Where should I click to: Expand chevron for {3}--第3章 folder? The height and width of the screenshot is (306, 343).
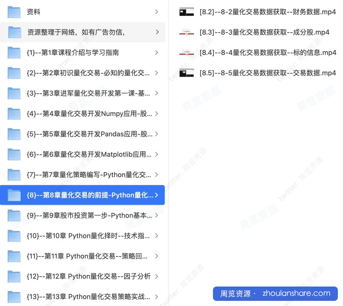(156, 93)
